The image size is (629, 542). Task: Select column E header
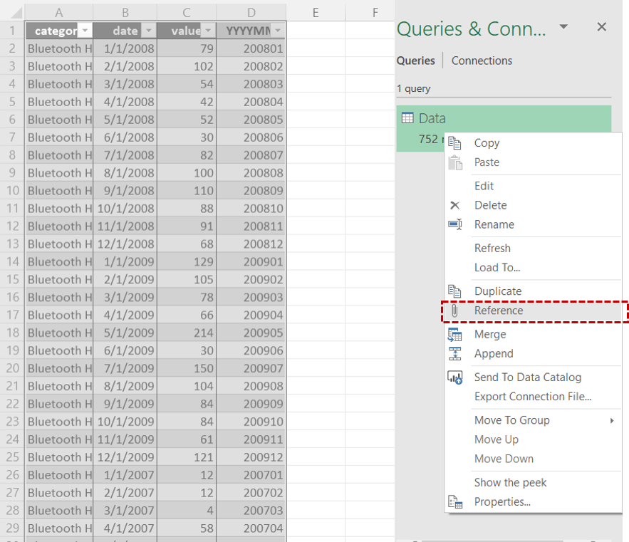tap(316, 13)
